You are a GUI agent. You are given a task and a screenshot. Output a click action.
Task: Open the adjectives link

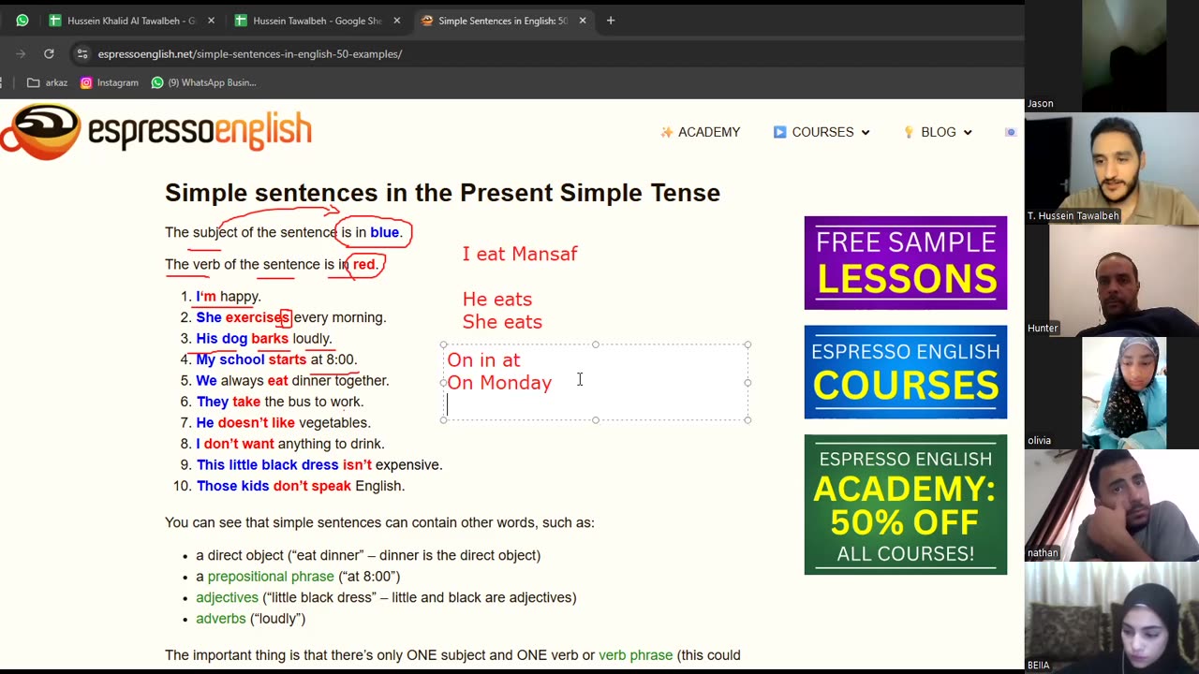click(x=227, y=597)
